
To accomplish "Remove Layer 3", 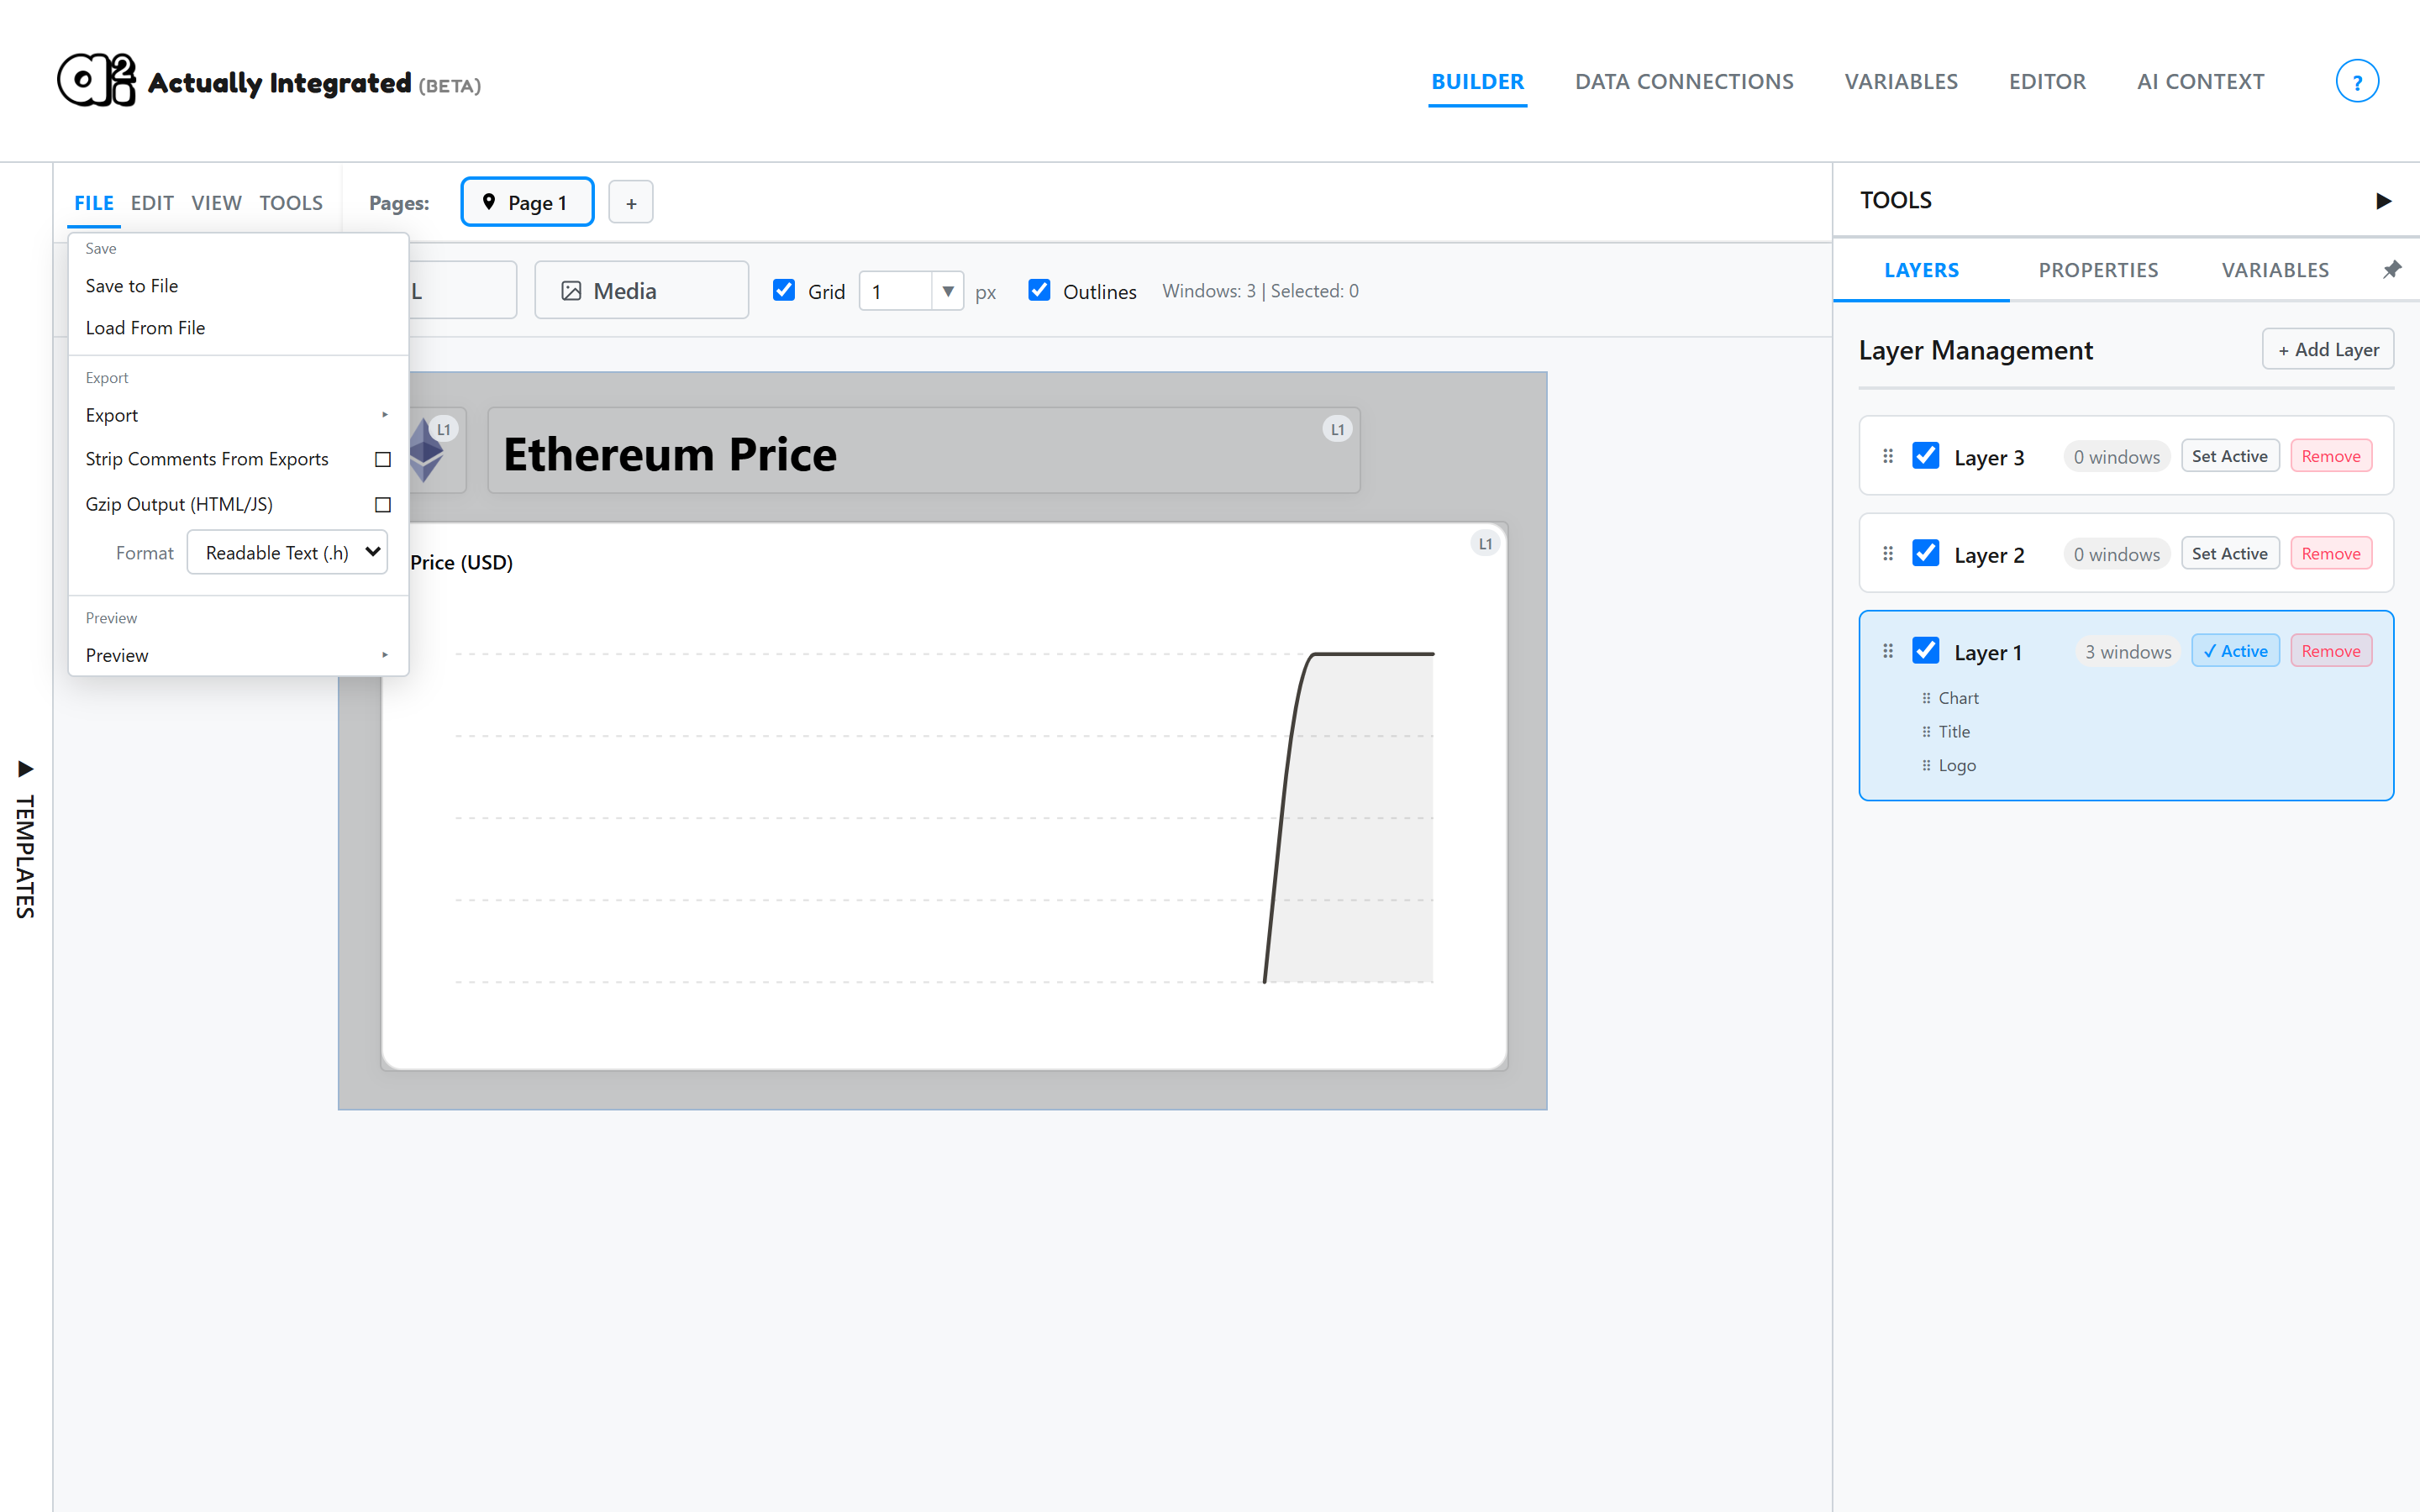I will pos(2330,456).
